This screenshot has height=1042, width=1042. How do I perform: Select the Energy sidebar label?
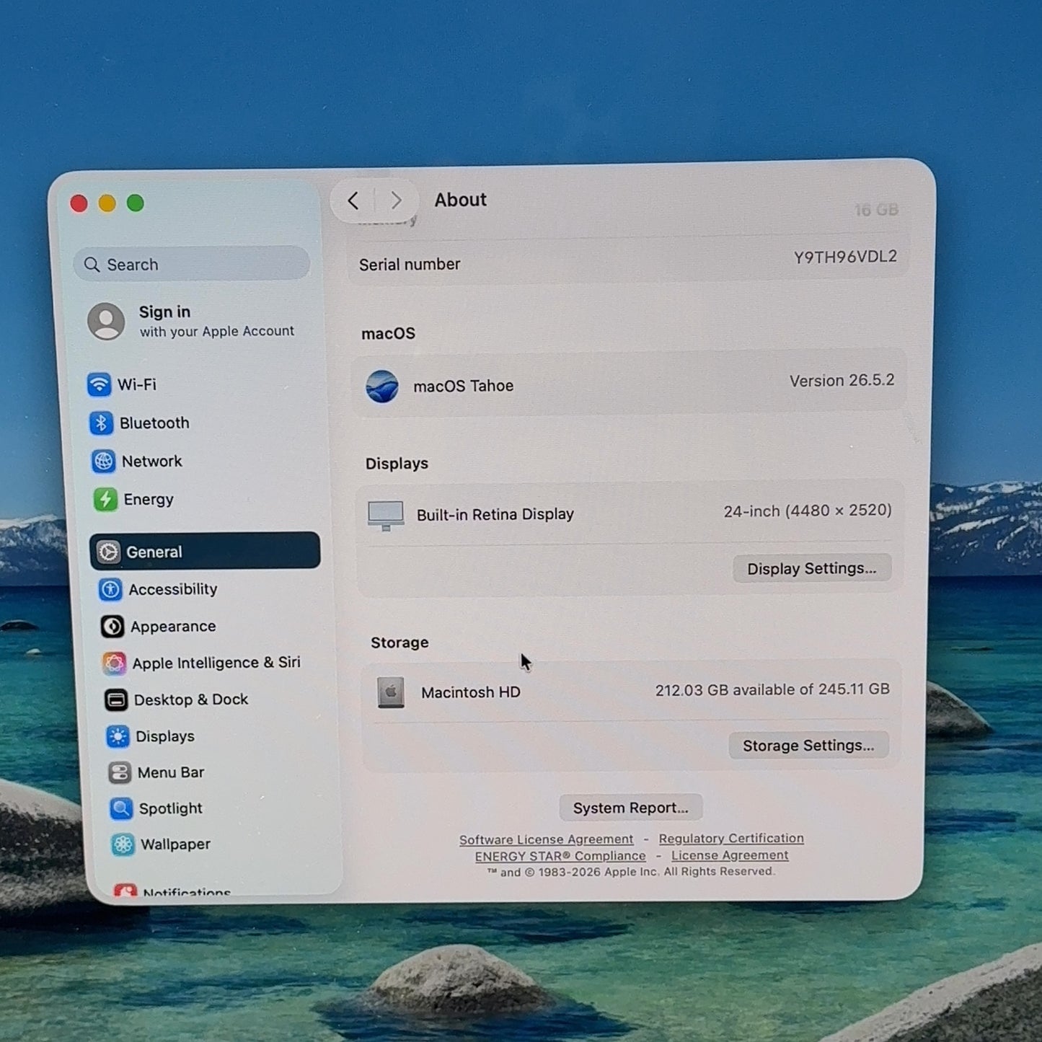(149, 500)
